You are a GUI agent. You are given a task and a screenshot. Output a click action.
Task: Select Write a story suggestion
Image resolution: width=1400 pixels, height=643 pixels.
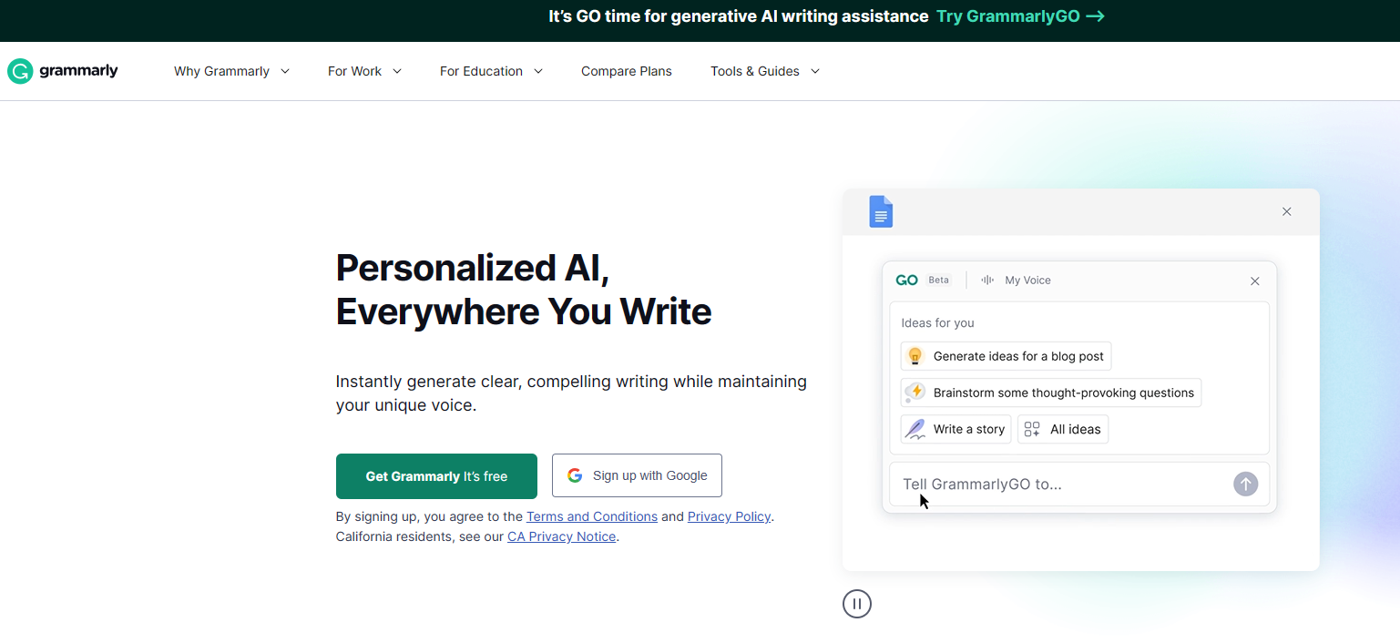[x=955, y=429]
